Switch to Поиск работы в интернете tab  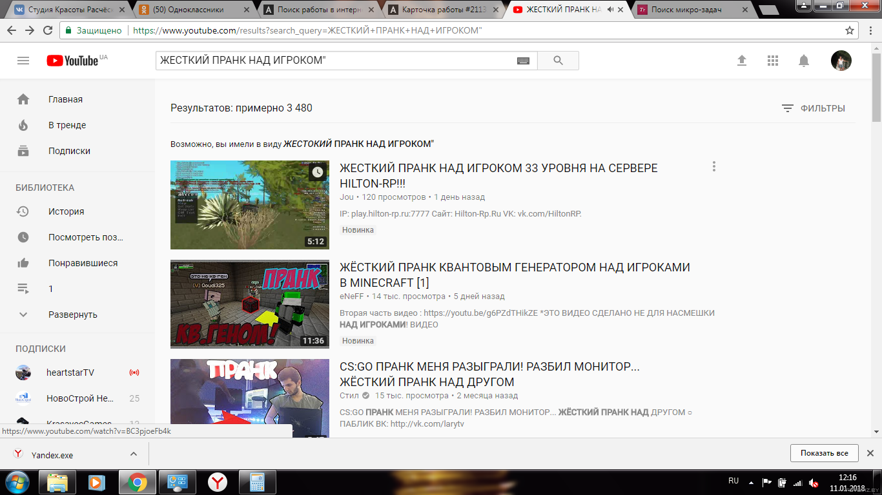click(316, 10)
